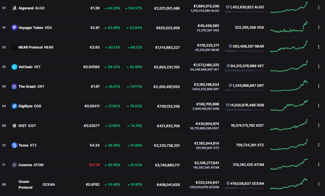Open the Algorand ALGO coin page

click(31, 8)
